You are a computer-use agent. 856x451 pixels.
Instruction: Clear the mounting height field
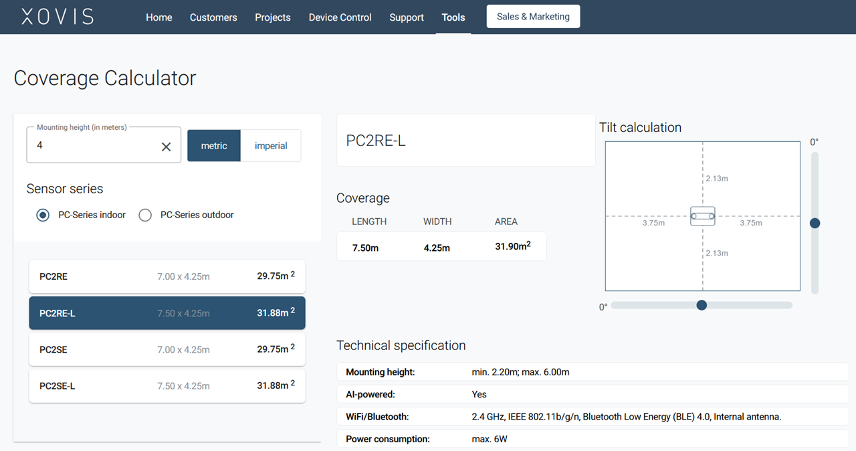click(x=167, y=147)
